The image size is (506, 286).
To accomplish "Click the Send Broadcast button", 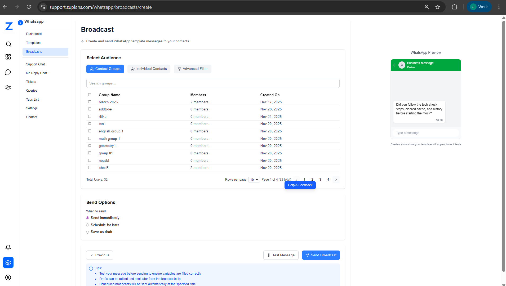I will (x=321, y=255).
